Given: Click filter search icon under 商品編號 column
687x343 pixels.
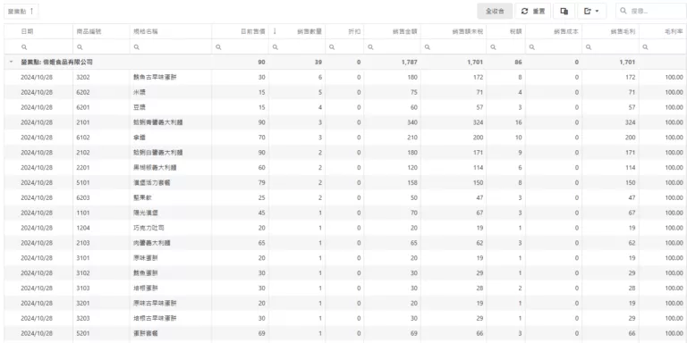Looking at the screenshot, I should 80,46.
